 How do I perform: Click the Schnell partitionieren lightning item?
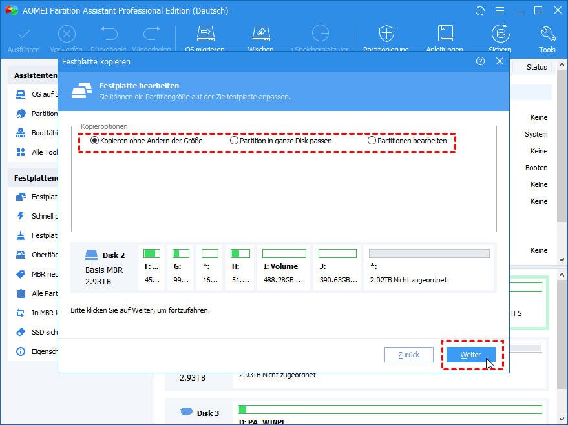pos(37,216)
